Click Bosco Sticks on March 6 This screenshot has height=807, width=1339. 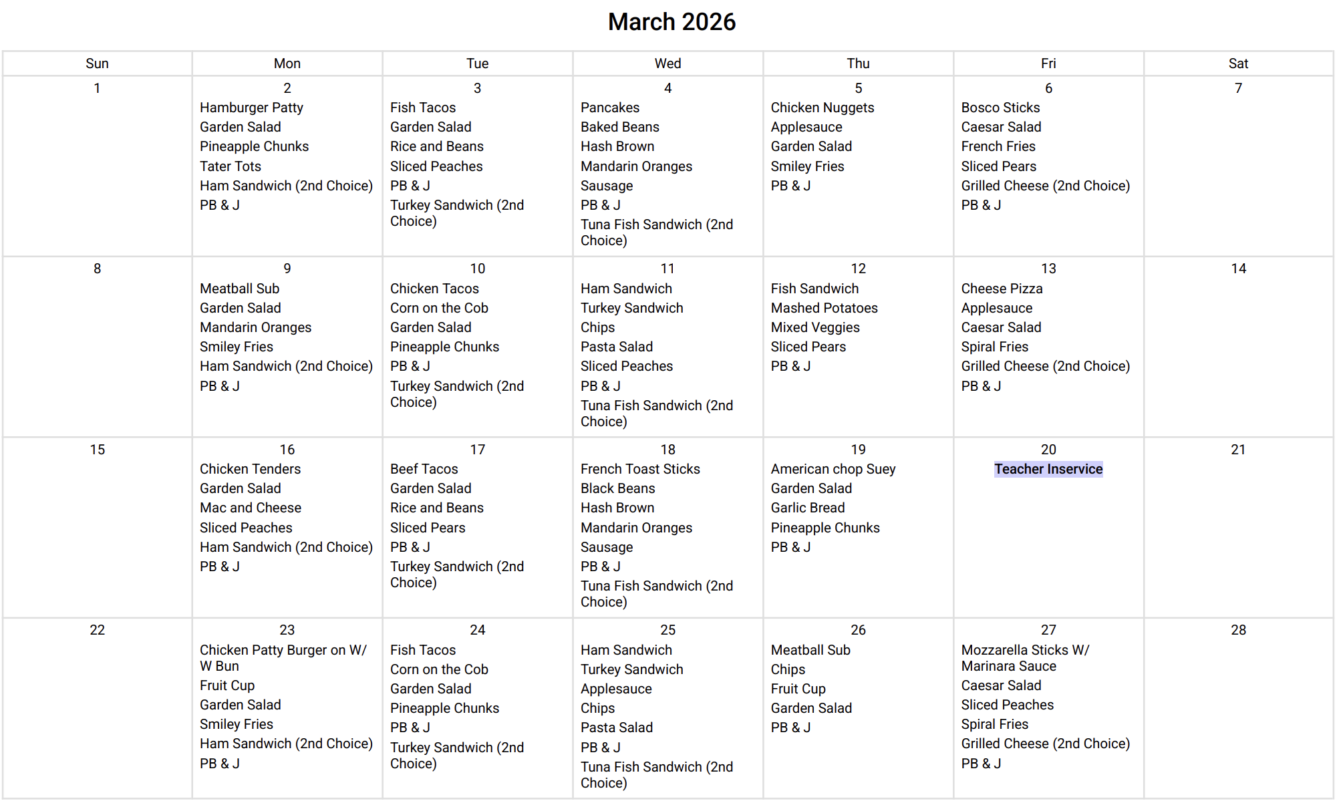click(1000, 108)
